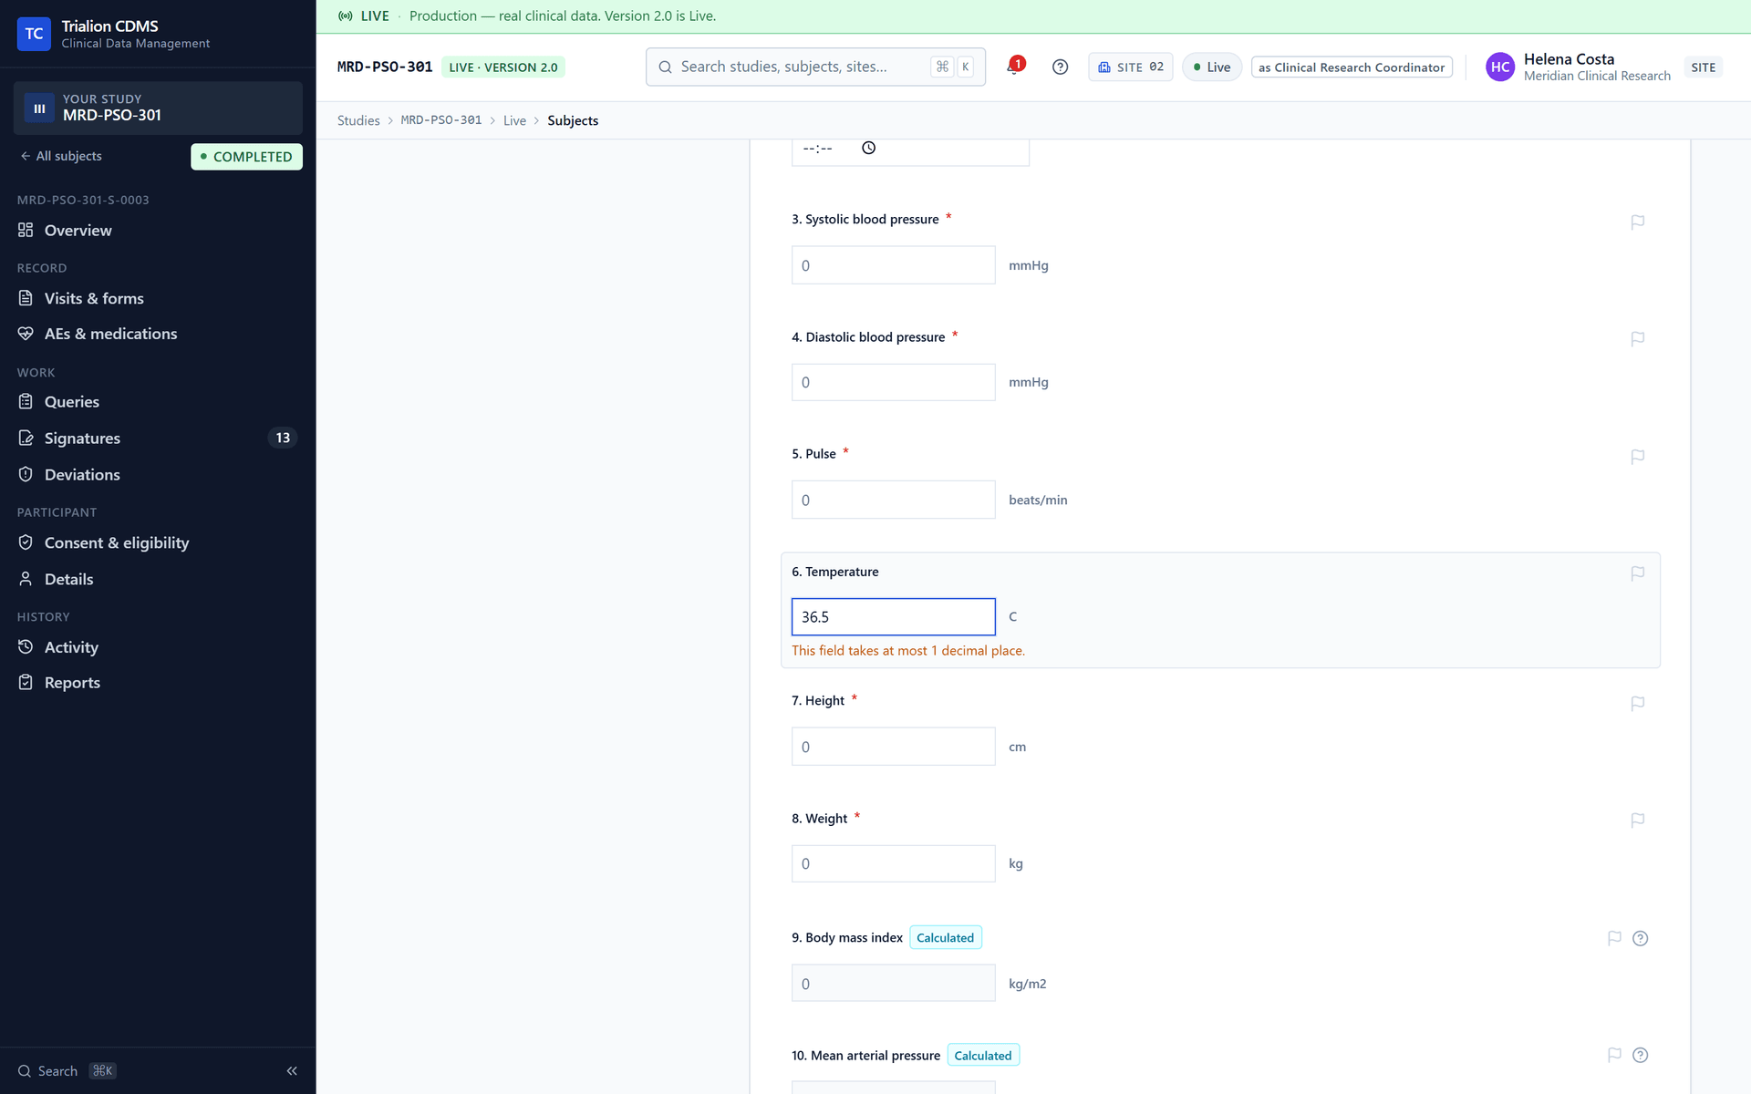Toggle the Live environment pill
The width and height of the screenshot is (1751, 1094).
pos(1211,67)
